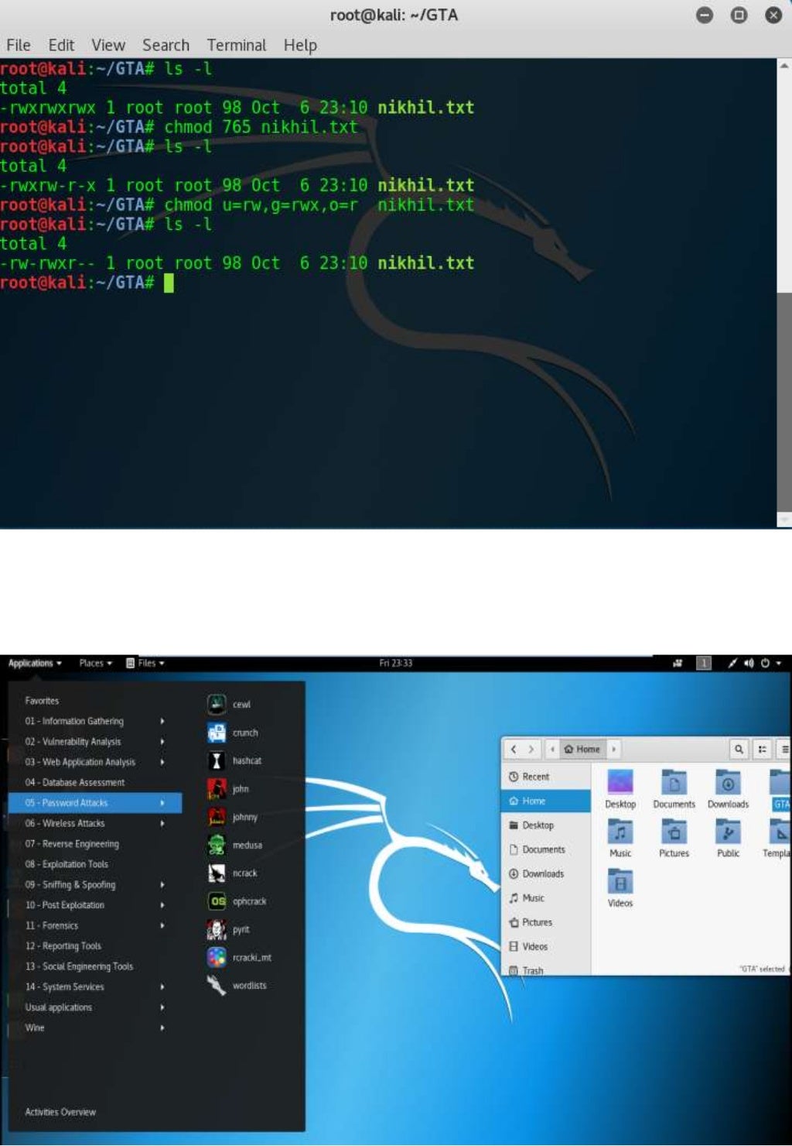Screen dimensions: 792x1146
Task: Select workspace 1 indicator in top bar
Action: coord(704,663)
